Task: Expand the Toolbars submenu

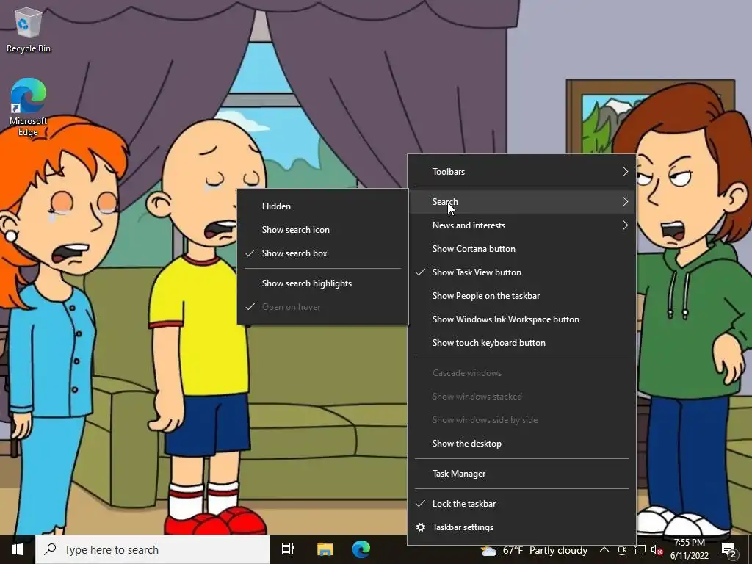Action: click(522, 172)
